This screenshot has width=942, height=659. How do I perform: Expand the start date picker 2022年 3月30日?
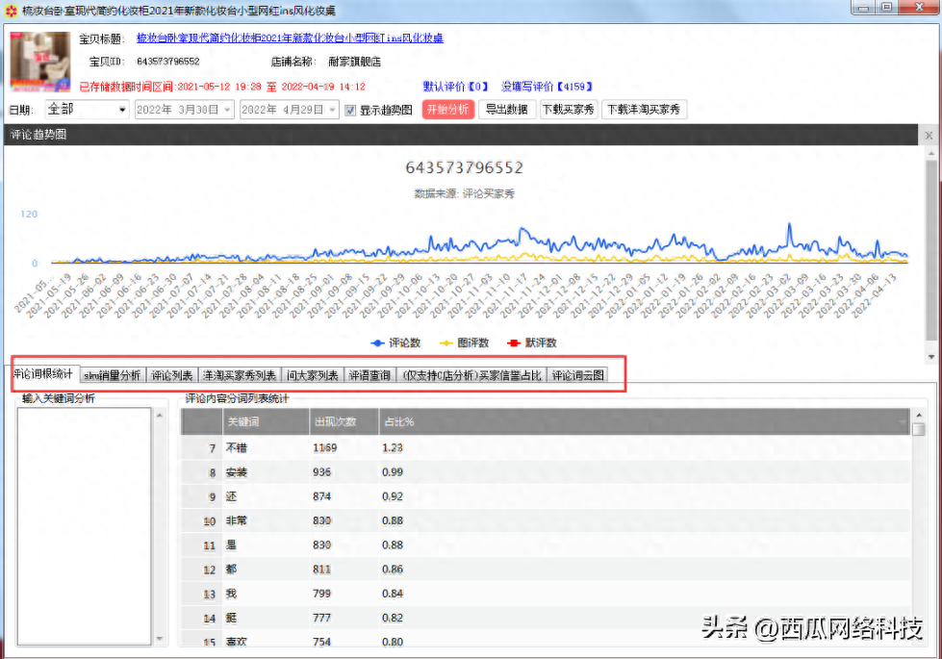point(228,110)
